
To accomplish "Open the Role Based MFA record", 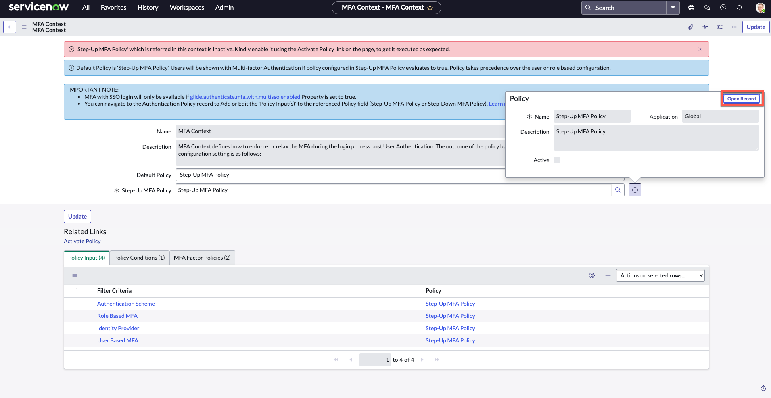I will click(x=117, y=316).
